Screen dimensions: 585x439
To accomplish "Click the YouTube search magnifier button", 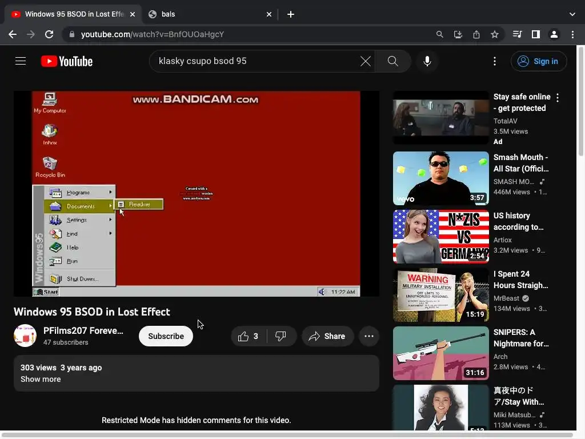I will click(393, 61).
